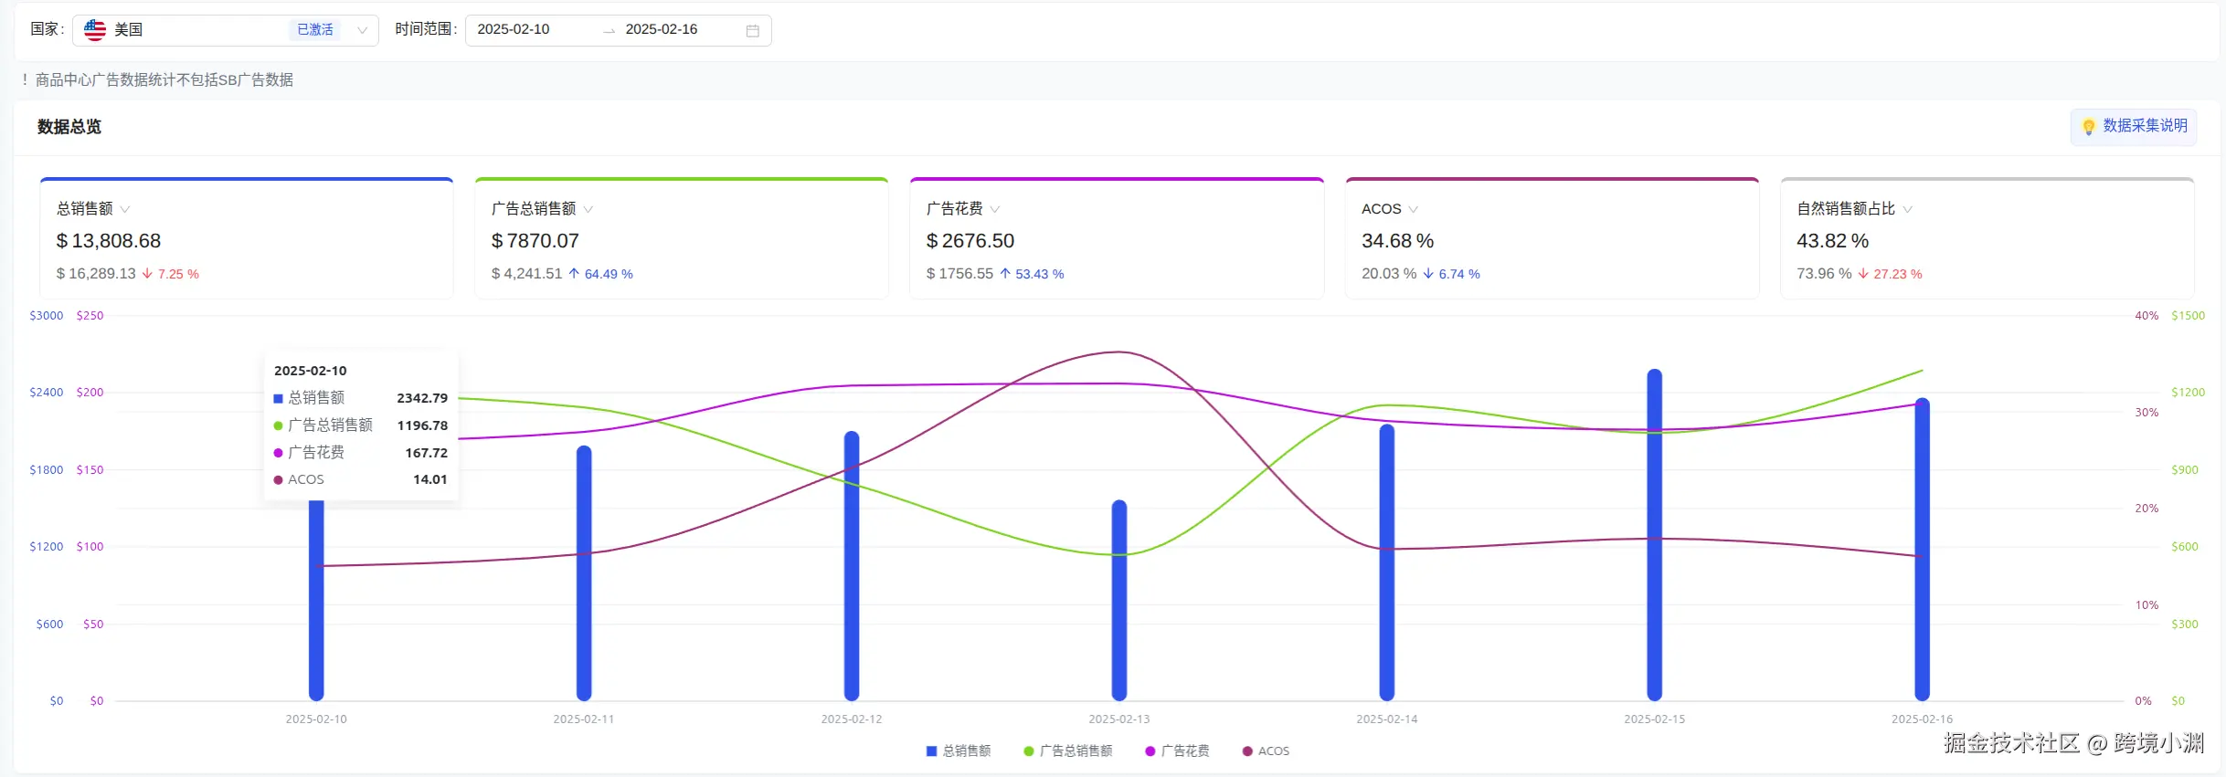
Task: Click the 广告花费 purple legend swatch
Action: (1150, 751)
